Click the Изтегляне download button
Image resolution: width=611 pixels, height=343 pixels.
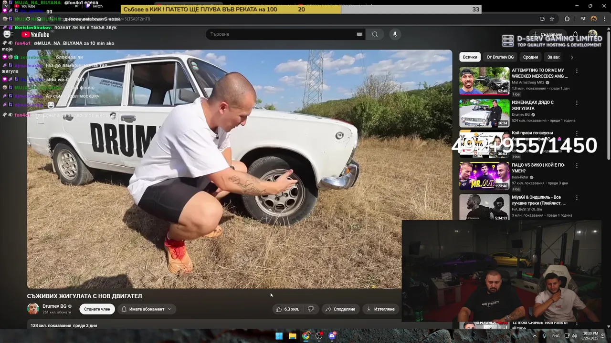click(380, 309)
